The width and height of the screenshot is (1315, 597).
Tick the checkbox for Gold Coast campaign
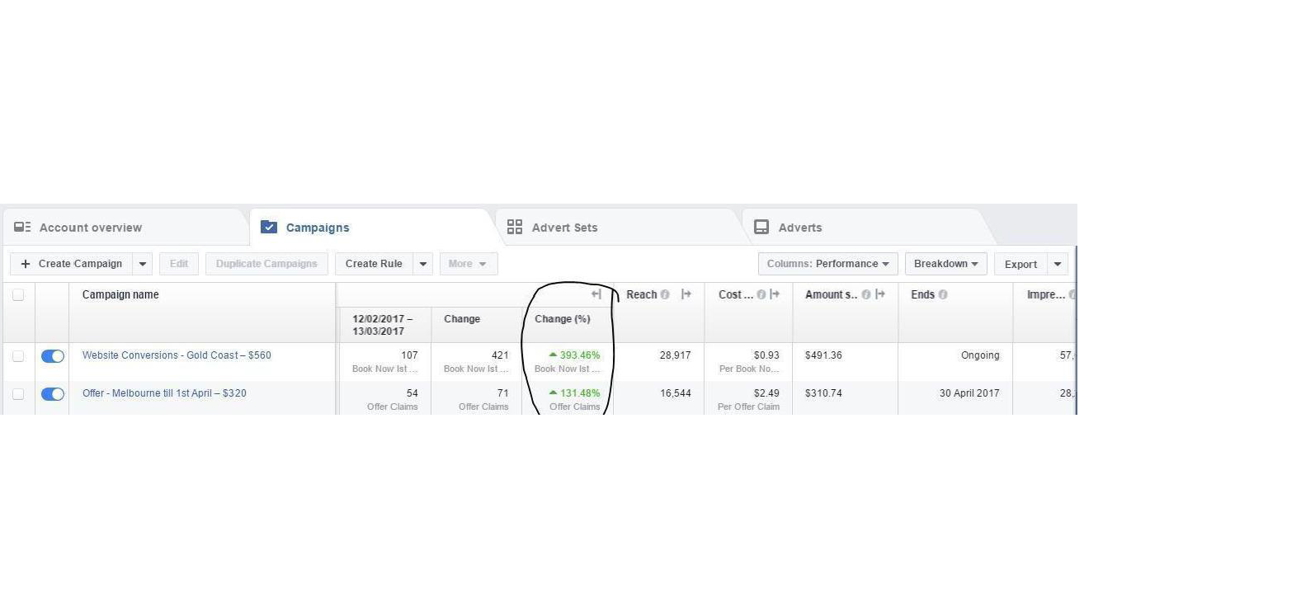[18, 356]
